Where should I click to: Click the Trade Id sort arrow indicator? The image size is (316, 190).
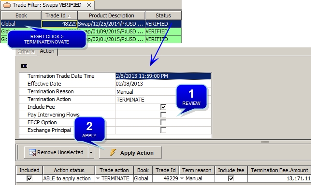(69, 16)
